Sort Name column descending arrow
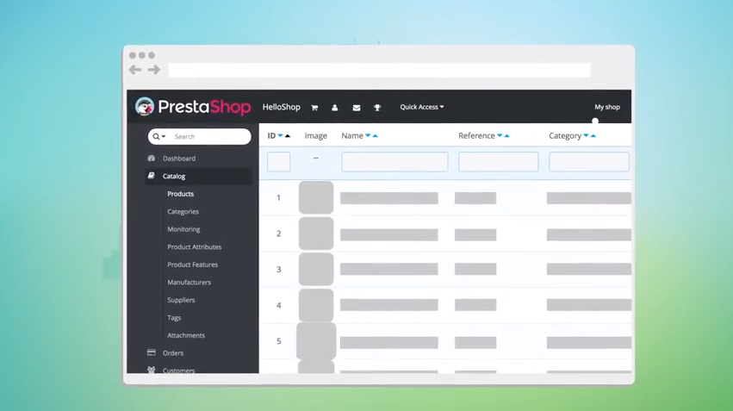 point(368,135)
